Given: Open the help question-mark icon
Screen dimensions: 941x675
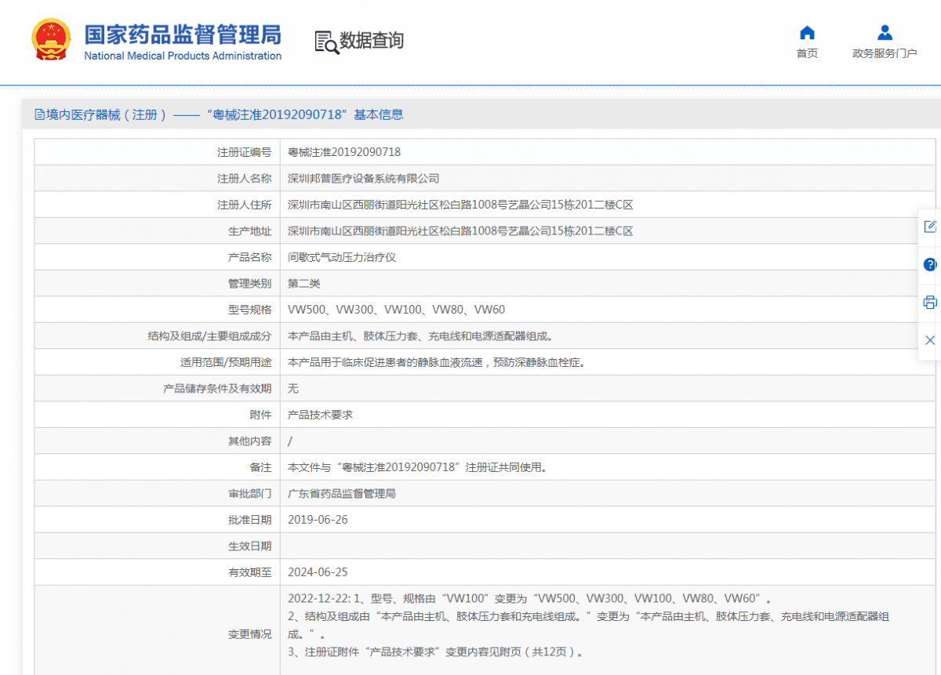Looking at the screenshot, I should [x=930, y=265].
